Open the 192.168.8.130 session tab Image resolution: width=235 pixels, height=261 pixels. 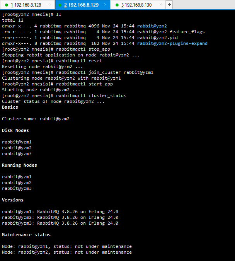click(x=138, y=5)
